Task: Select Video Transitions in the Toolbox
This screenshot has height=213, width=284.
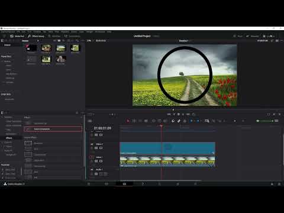Action: [x=14, y=121]
